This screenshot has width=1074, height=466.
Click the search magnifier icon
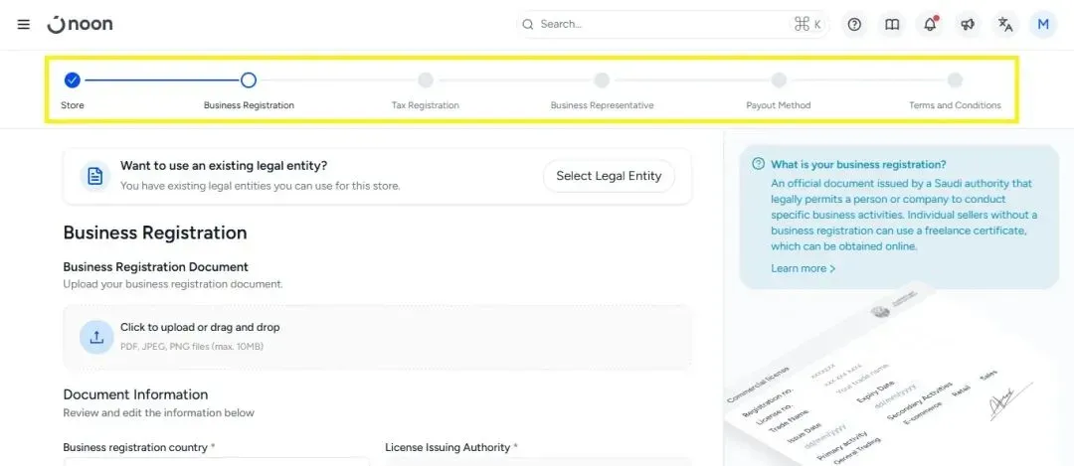point(527,25)
